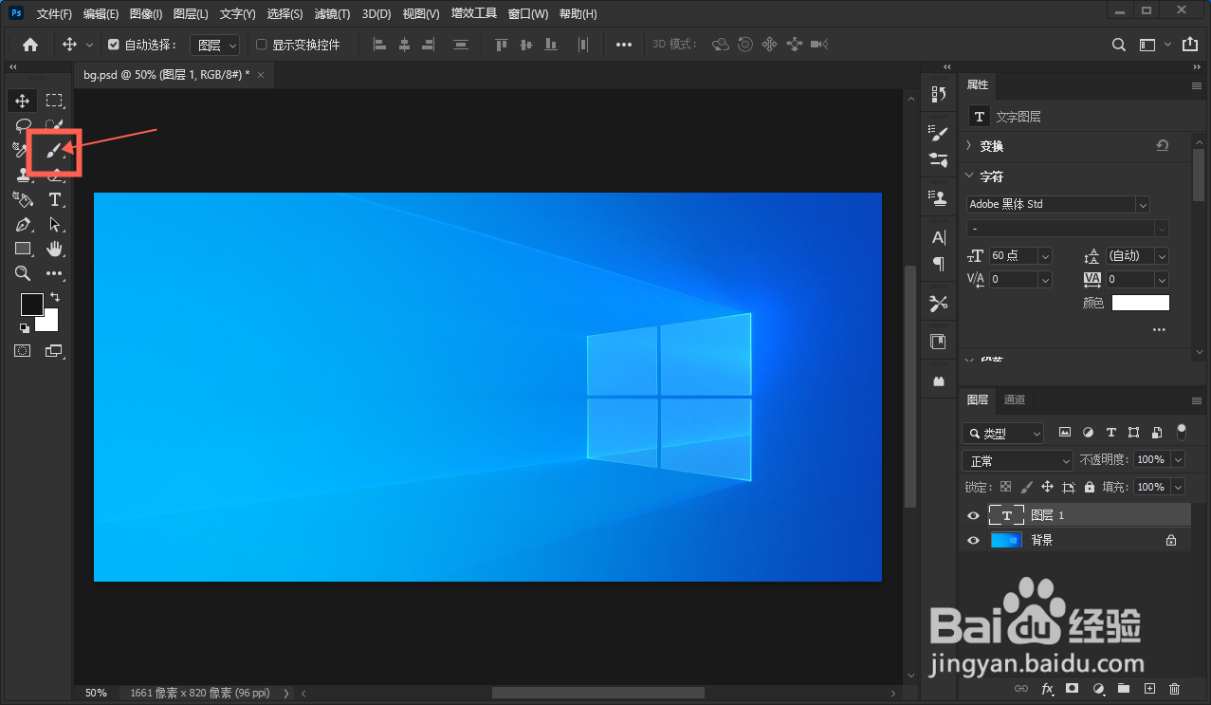Open the 窗口(W) menu

click(x=528, y=14)
